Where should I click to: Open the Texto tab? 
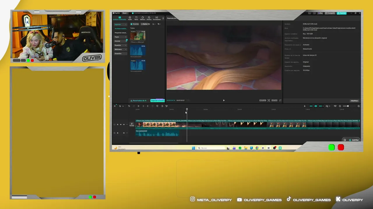coord(136,18)
